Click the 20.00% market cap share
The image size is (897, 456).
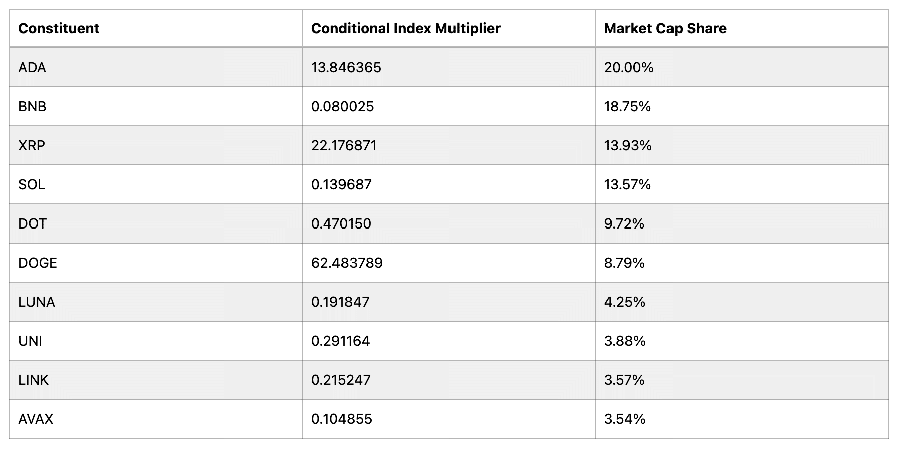(629, 67)
